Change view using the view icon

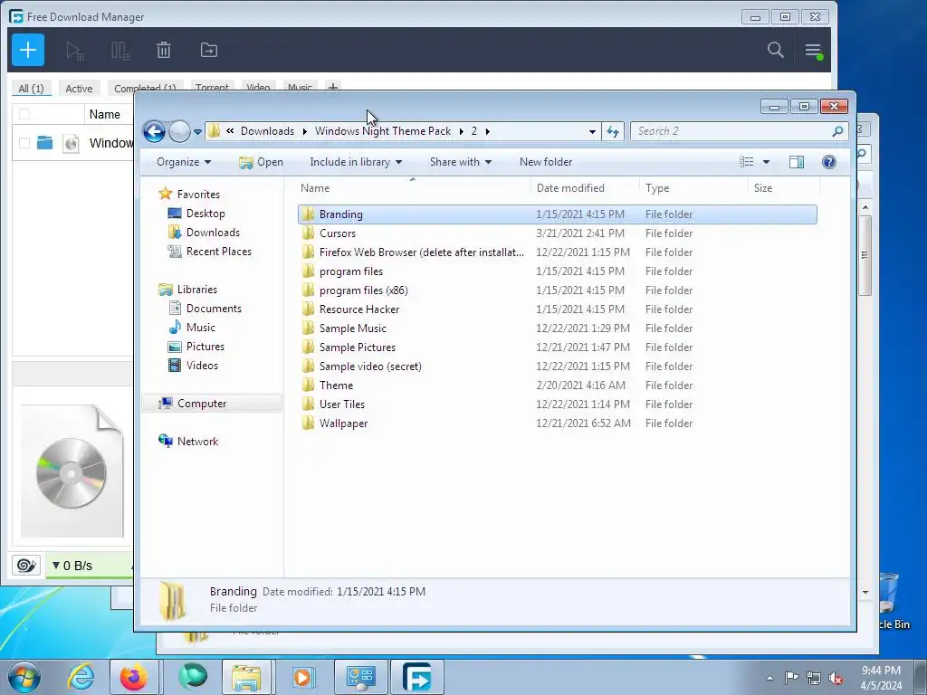(x=747, y=162)
